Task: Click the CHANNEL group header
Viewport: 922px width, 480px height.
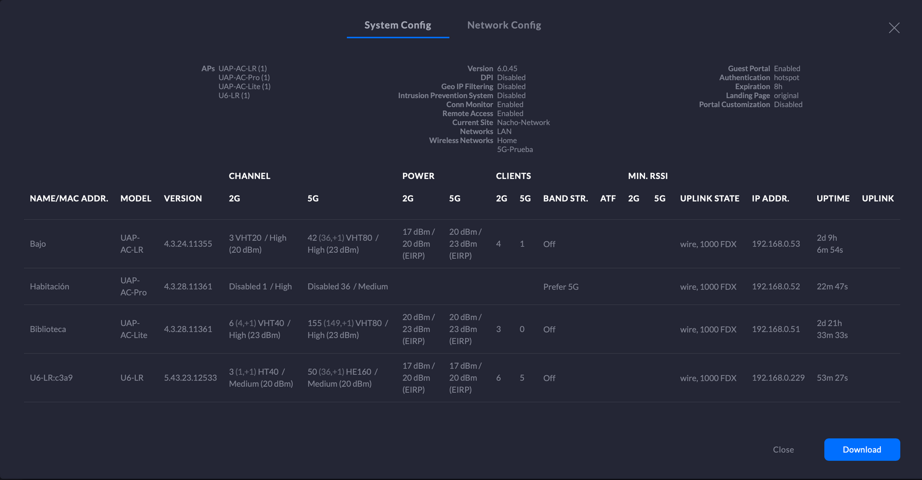Action: 249,176
